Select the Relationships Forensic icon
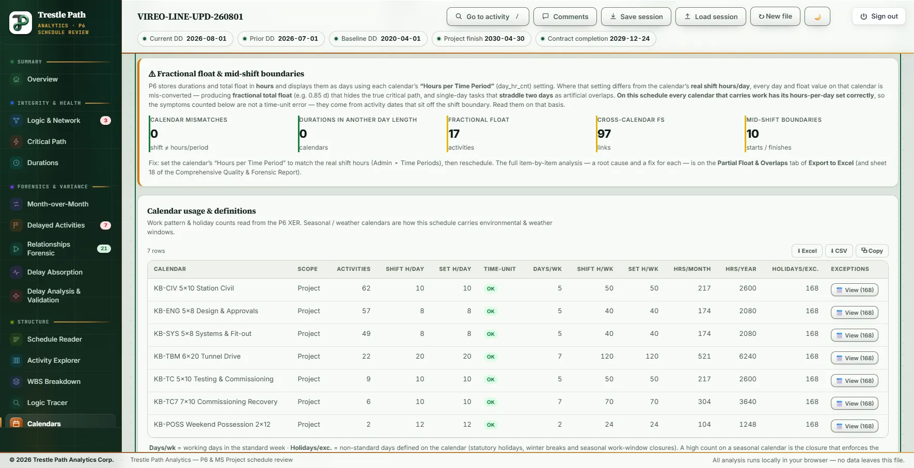 tap(16, 249)
